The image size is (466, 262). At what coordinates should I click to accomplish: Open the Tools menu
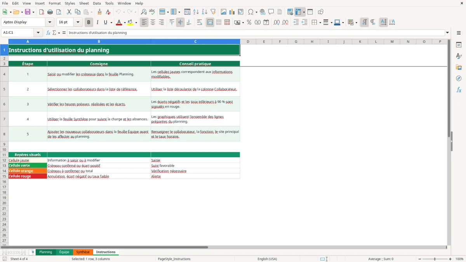(x=109, y=3)
